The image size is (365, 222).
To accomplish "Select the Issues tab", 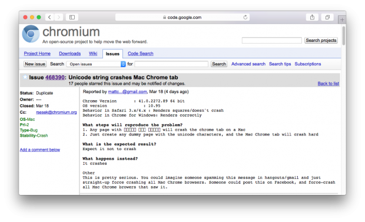I will [x=112, y=54].
